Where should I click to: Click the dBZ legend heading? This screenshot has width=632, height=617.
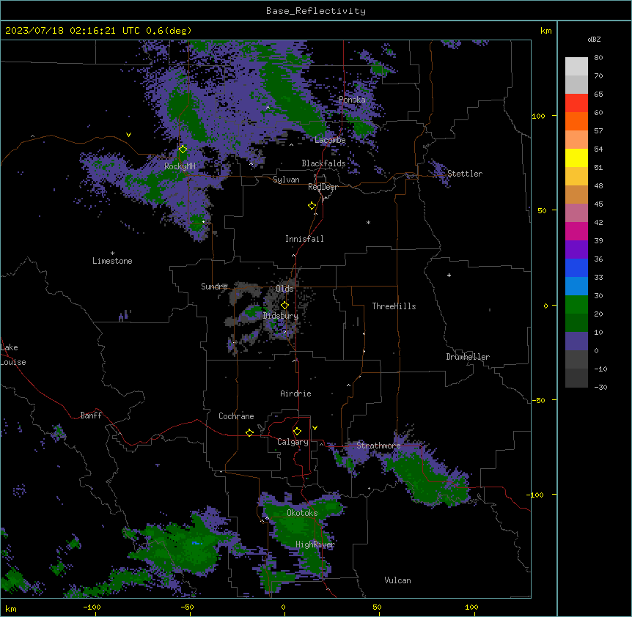[594, 40]
